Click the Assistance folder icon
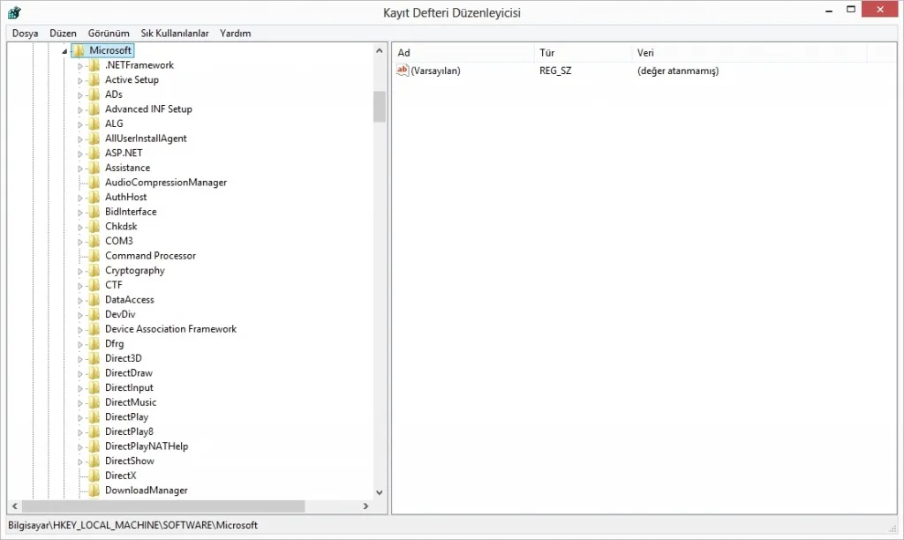904x540 pixels. click(x=94, y=168)
